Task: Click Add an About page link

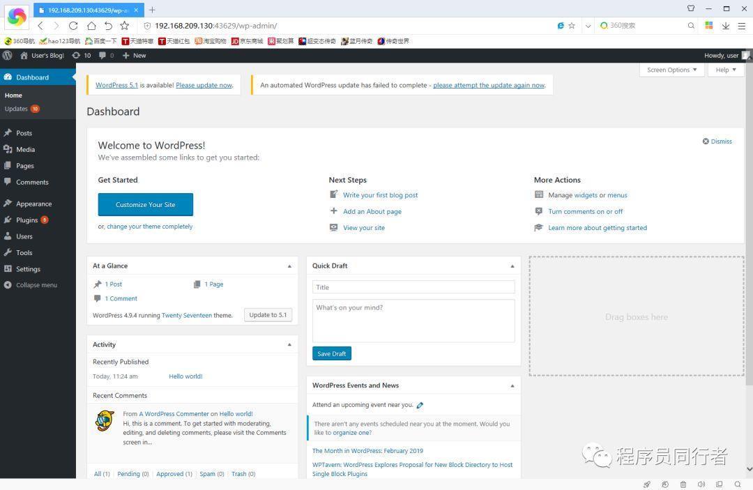Action: point(372,211)
